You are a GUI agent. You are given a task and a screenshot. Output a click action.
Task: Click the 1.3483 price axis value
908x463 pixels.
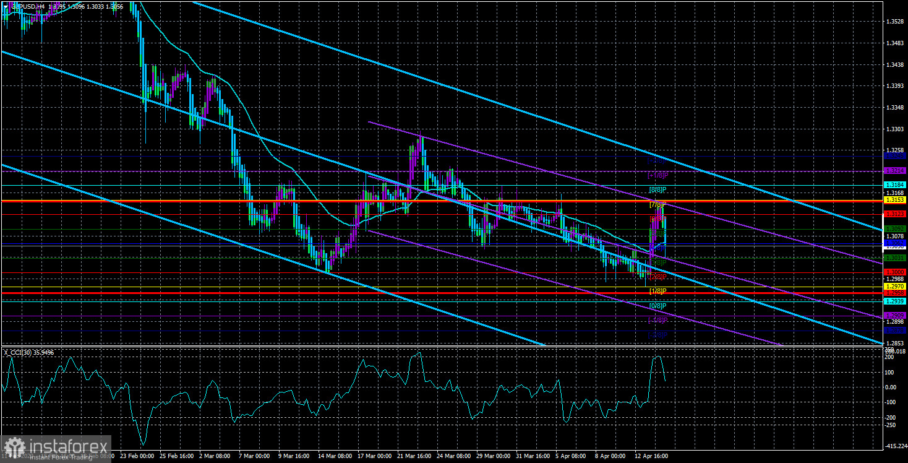[x=895, y=43]
